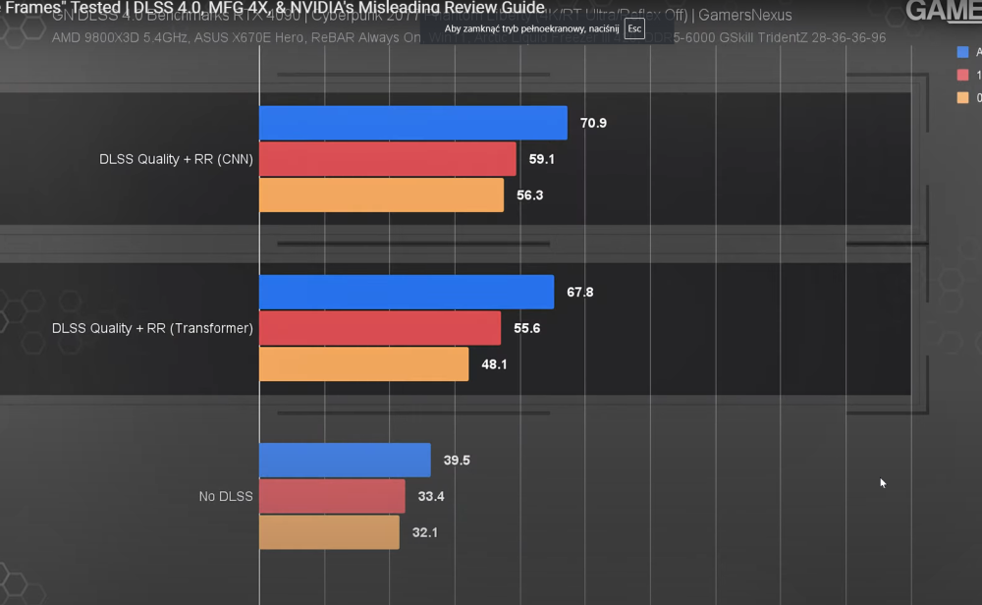This screenshot has height=605, width=982.
Task: Click the test system specs subtitle line
Action: click(468, 37)
